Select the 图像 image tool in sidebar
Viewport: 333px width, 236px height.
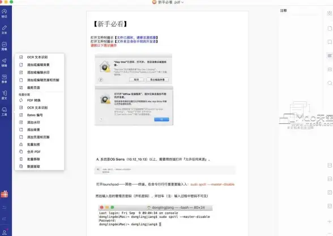coord(5,46)
